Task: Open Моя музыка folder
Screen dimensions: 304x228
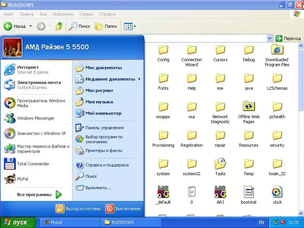Action: tap(108, 102)
